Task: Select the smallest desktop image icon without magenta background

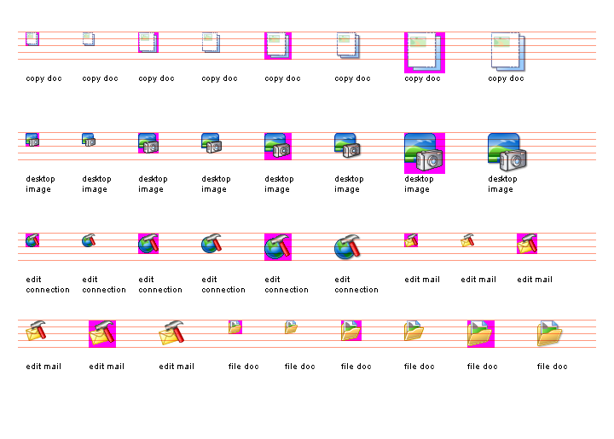Action: [x=89, y=139]
